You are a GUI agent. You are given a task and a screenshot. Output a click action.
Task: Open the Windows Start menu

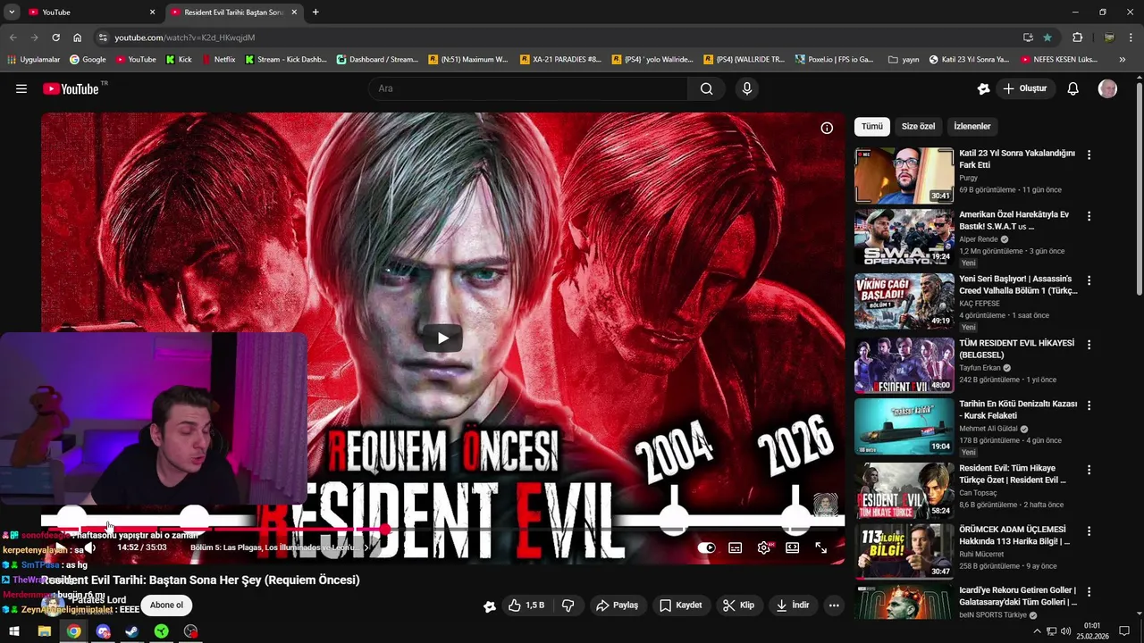point(14,631)
